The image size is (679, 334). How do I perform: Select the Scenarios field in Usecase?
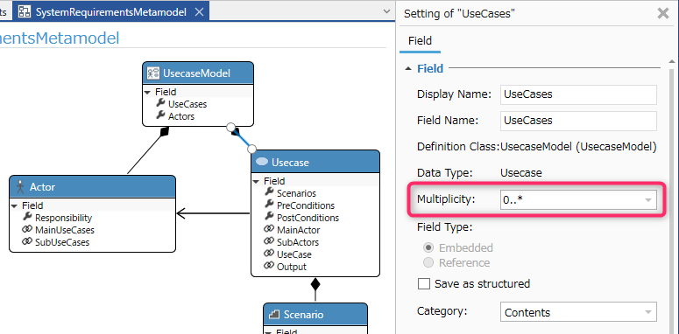tap(297, 193)
